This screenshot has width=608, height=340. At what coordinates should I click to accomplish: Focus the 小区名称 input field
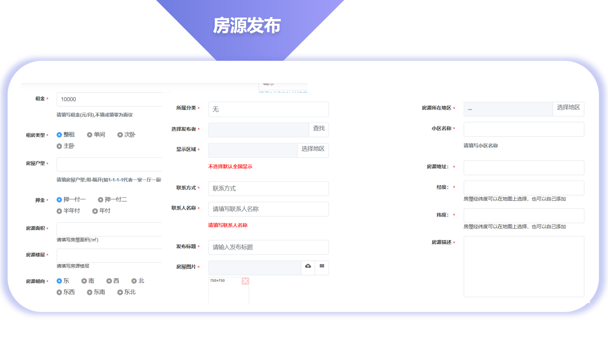[523, 129]
